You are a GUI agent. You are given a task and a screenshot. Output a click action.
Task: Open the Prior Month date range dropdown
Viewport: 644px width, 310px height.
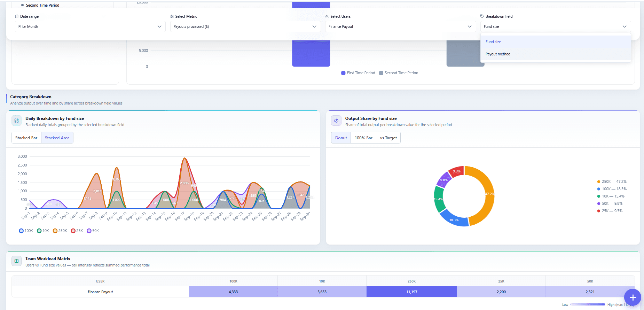pos(90,26)
